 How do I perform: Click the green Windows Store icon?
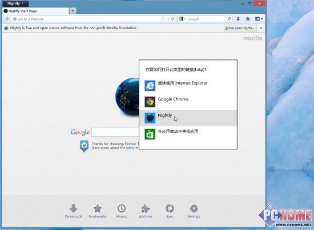(x=150, y=134)
